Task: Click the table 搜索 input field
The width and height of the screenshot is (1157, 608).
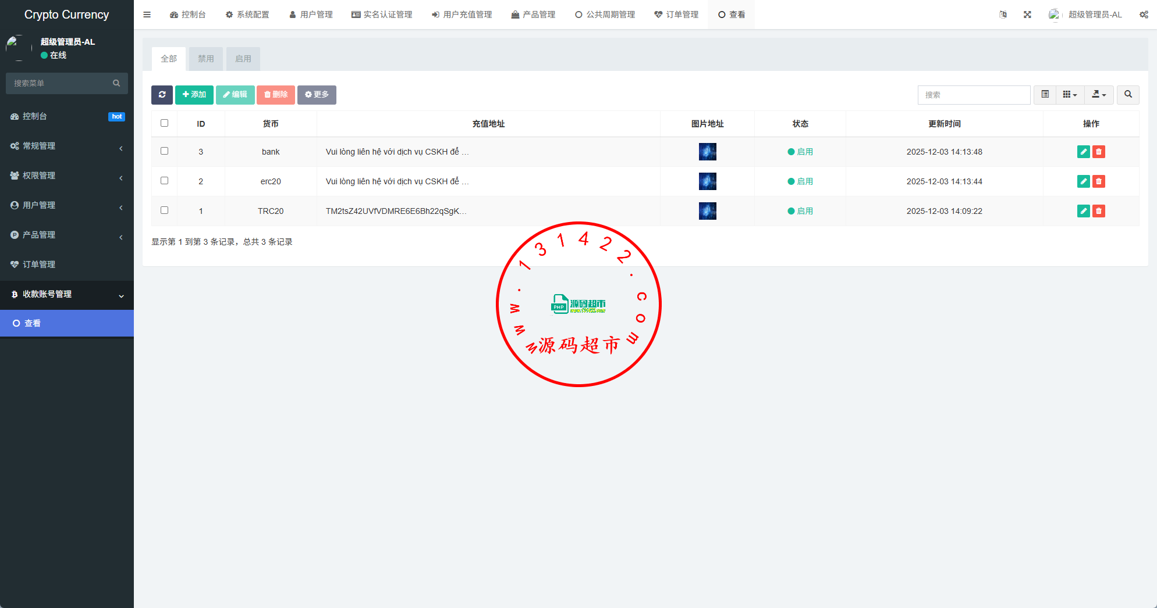Action: pos(974,95)
